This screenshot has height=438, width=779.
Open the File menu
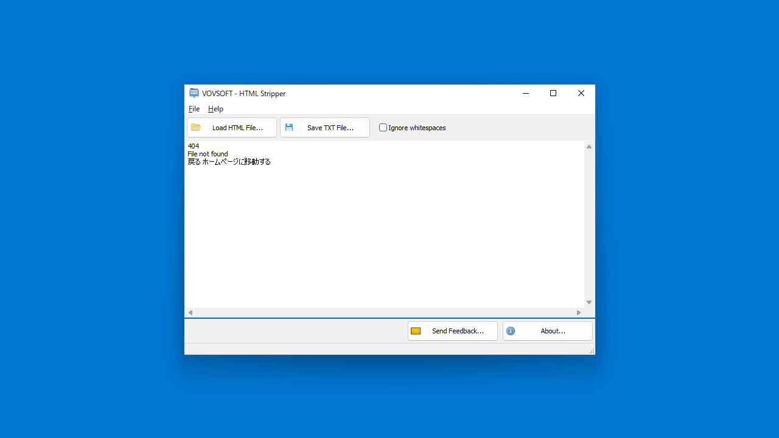pyautogui.click(x=194, y=109)
